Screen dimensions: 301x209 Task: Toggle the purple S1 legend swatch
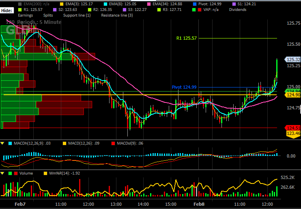(x=234, y=4)
